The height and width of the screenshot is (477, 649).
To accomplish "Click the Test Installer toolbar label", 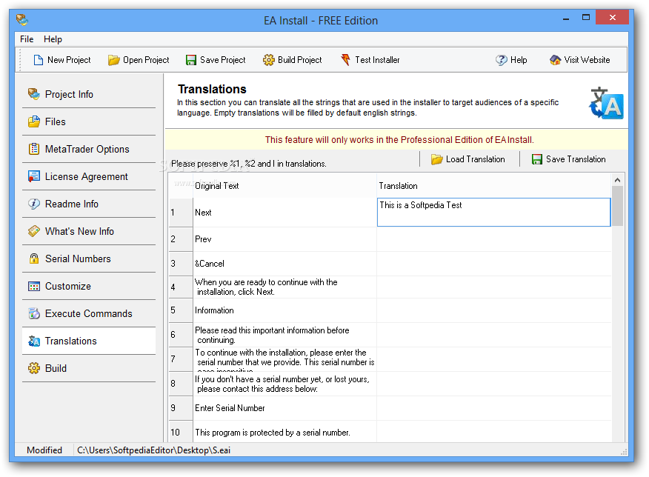I will (378, 60).
